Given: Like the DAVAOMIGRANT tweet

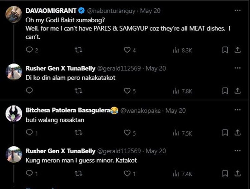Looking at the screenshot, I should point(127,50).
